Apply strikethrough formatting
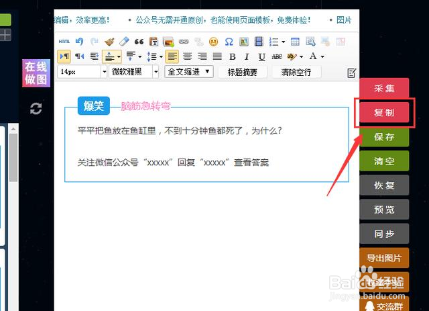 (277, 57)
